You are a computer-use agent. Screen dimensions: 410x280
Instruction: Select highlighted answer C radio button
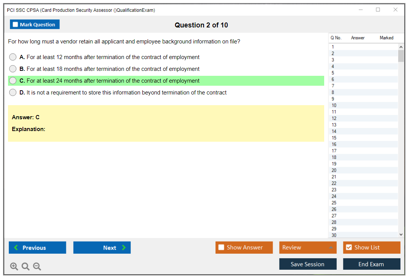click(13, 81)
